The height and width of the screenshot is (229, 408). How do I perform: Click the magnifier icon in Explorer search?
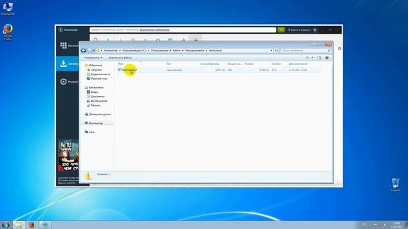[329, 50]
